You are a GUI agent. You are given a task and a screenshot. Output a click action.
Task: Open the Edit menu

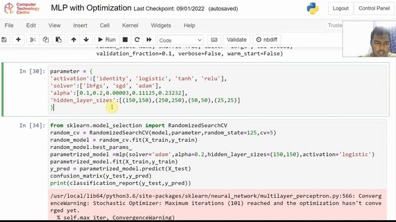point(31,25)
